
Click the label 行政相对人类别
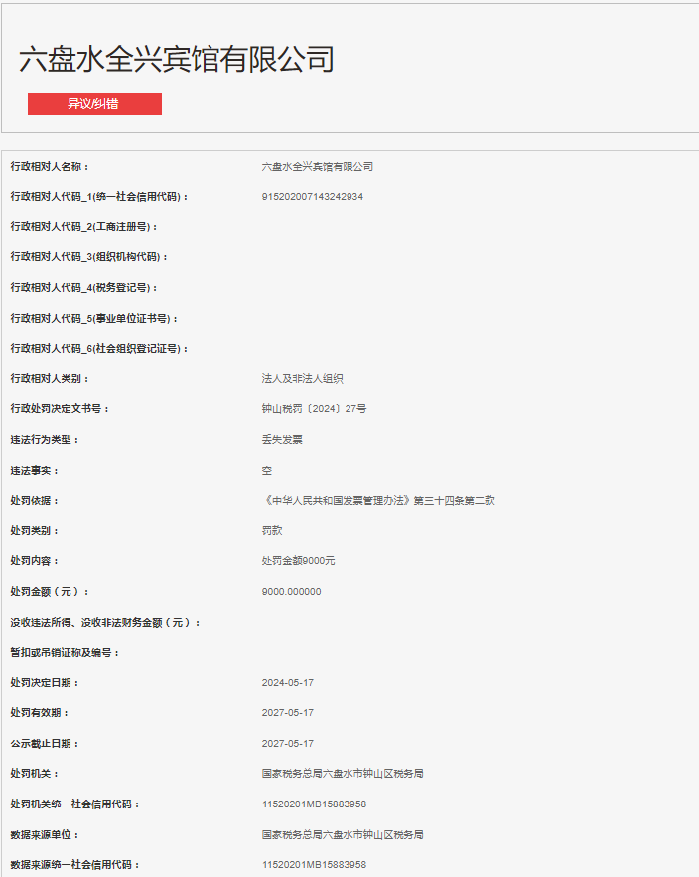point(50,378)
